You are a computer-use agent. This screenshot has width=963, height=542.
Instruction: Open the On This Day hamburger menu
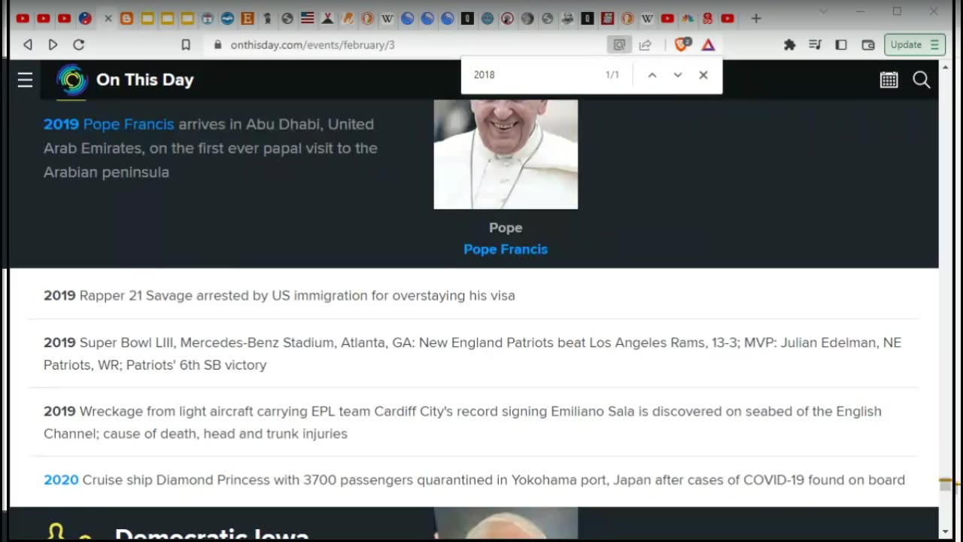tap(25, 80)
